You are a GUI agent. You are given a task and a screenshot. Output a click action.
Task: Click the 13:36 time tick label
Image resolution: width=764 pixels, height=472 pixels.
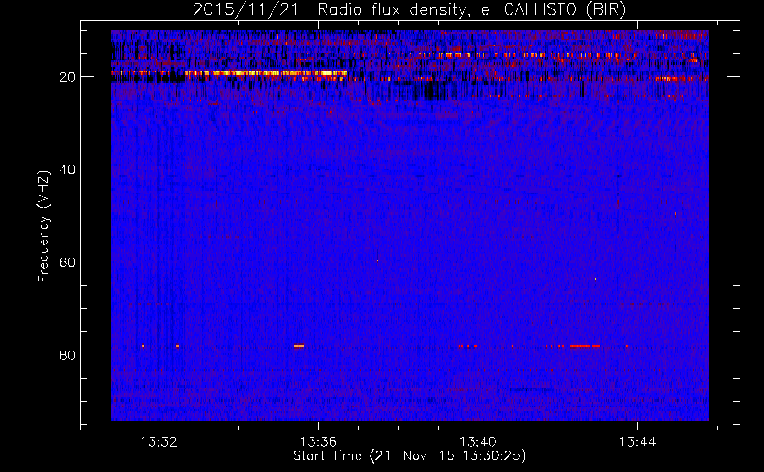pyautogui.click(x=319, y=442)
